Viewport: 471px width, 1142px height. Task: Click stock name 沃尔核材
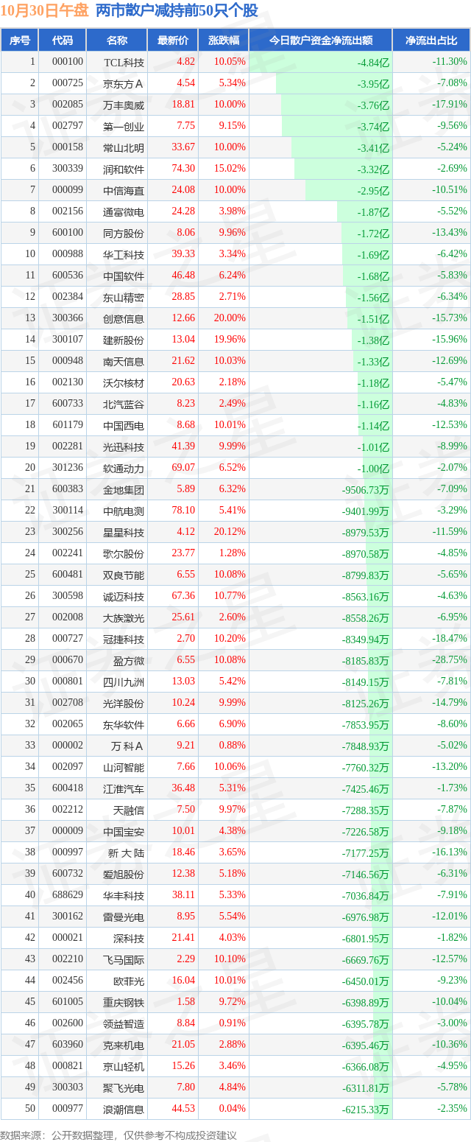[124, 382]
